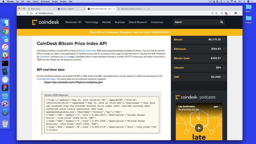This screenshot has width=256, height=144.
Task: Expand the Ethereum price row
Action: [x=224, y=49]
